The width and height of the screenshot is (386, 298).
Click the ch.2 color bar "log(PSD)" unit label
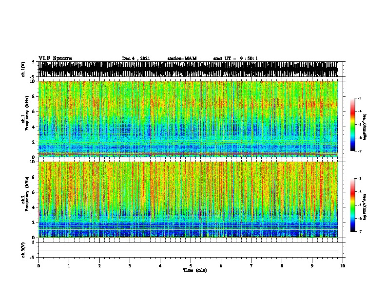(x=365, y=207)
